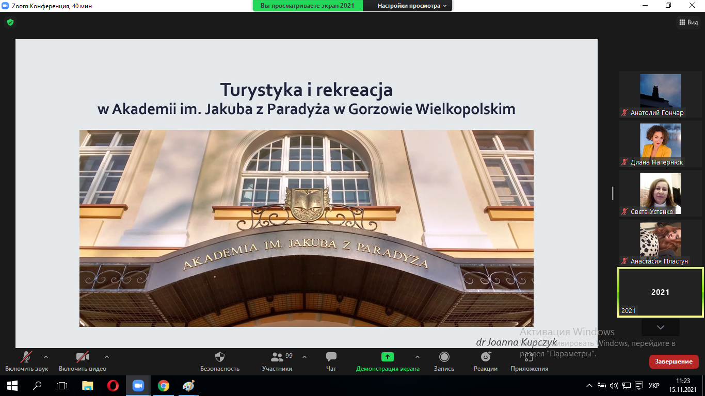Show hidden system tray icons

point(589,385)
